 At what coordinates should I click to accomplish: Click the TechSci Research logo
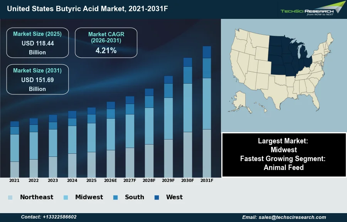click(x=312, y=9)
